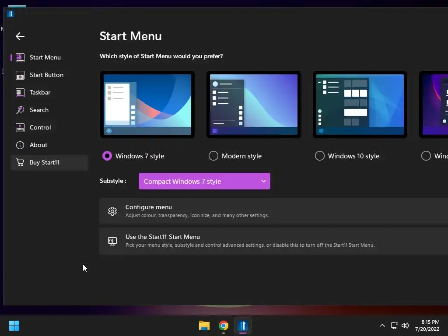448x336 pixels.
Task: Go to the About section label
Action: click(x=38, y=145)
